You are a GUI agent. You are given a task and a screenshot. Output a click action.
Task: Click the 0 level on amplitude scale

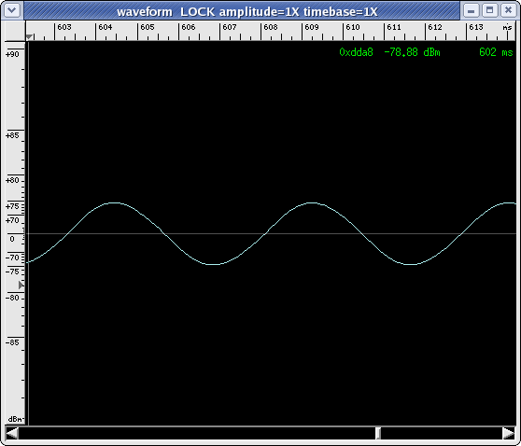(12, 239)
